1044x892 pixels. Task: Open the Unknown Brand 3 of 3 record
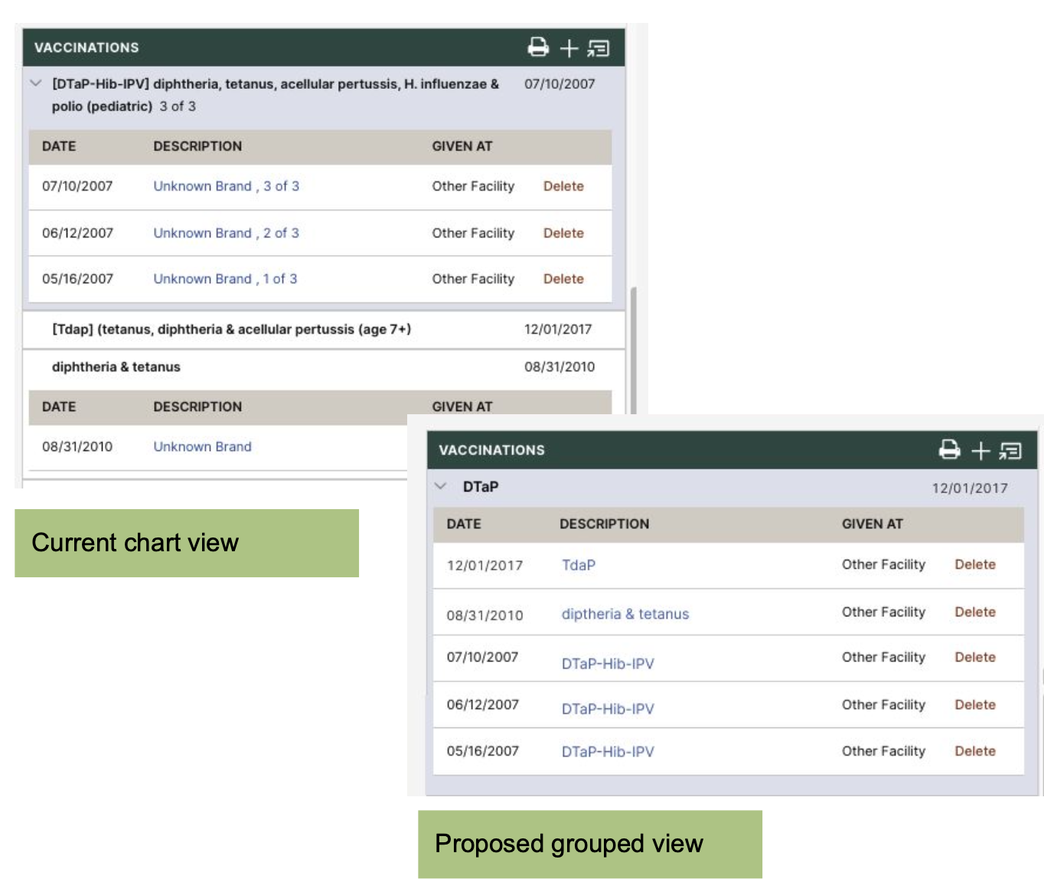pyautogui.click(x=227, y=186)
